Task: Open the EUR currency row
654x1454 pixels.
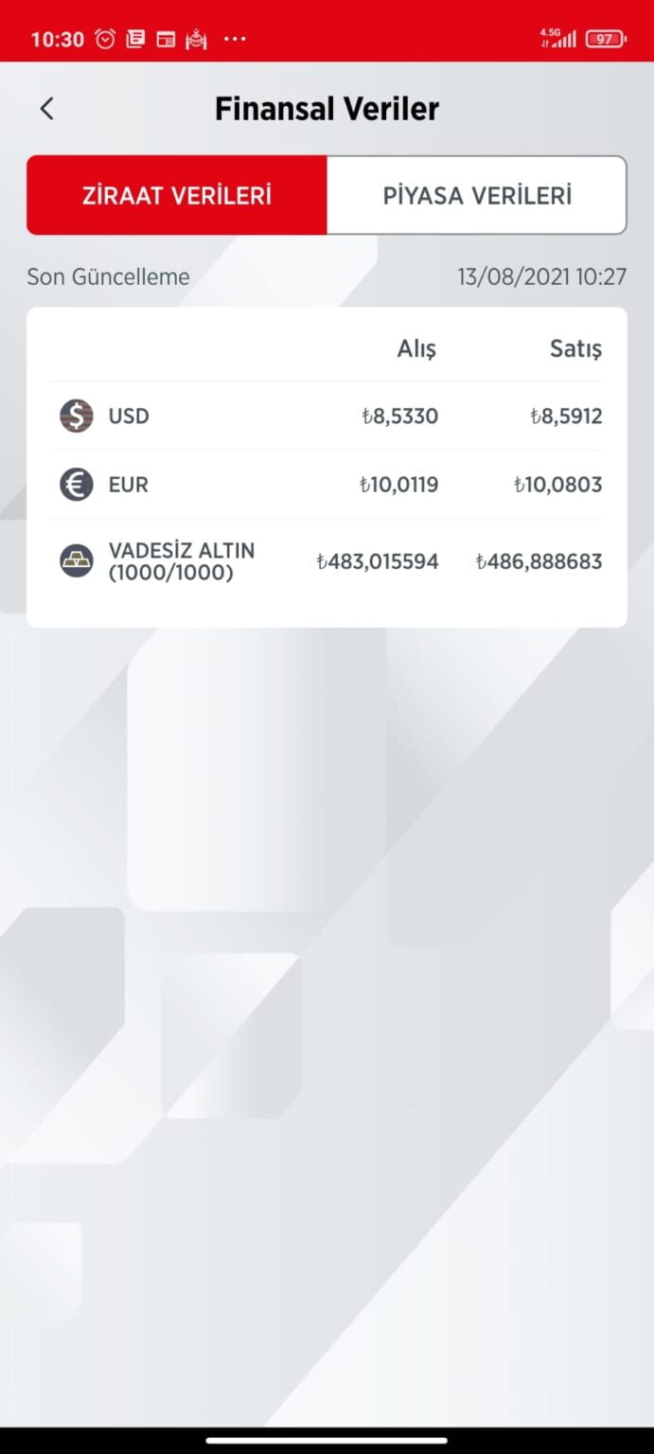Action: (x=327, y=485)
